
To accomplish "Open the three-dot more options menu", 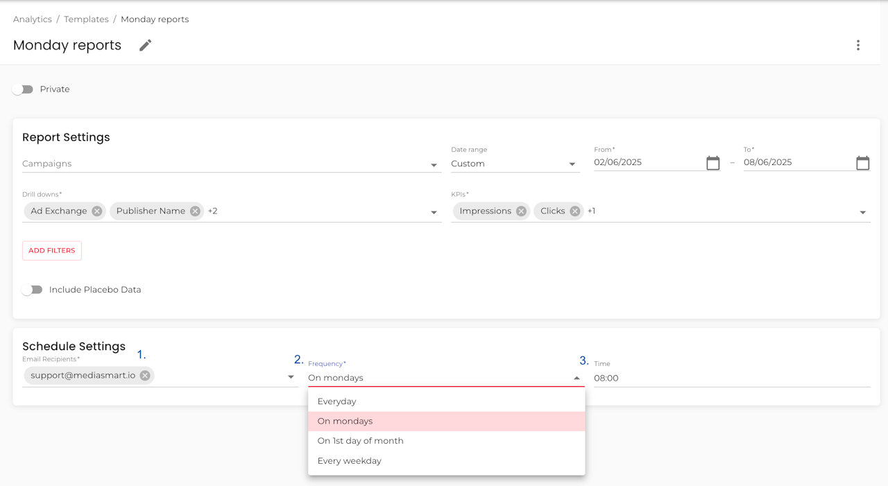I will (x=858, y=45).
